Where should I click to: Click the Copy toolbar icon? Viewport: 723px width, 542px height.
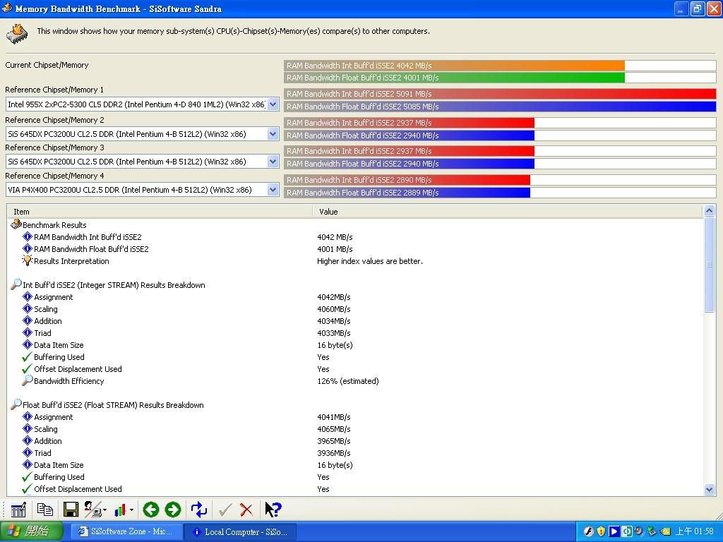coord(44,510)
